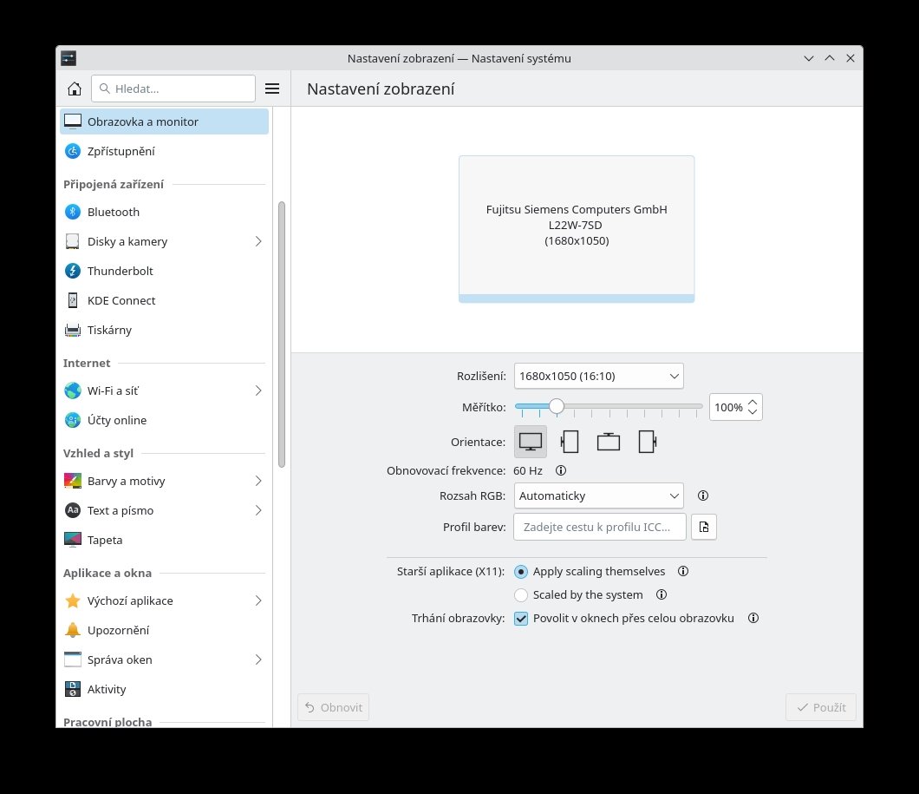Expand Barvy a motivy submenu

(258, 481)
